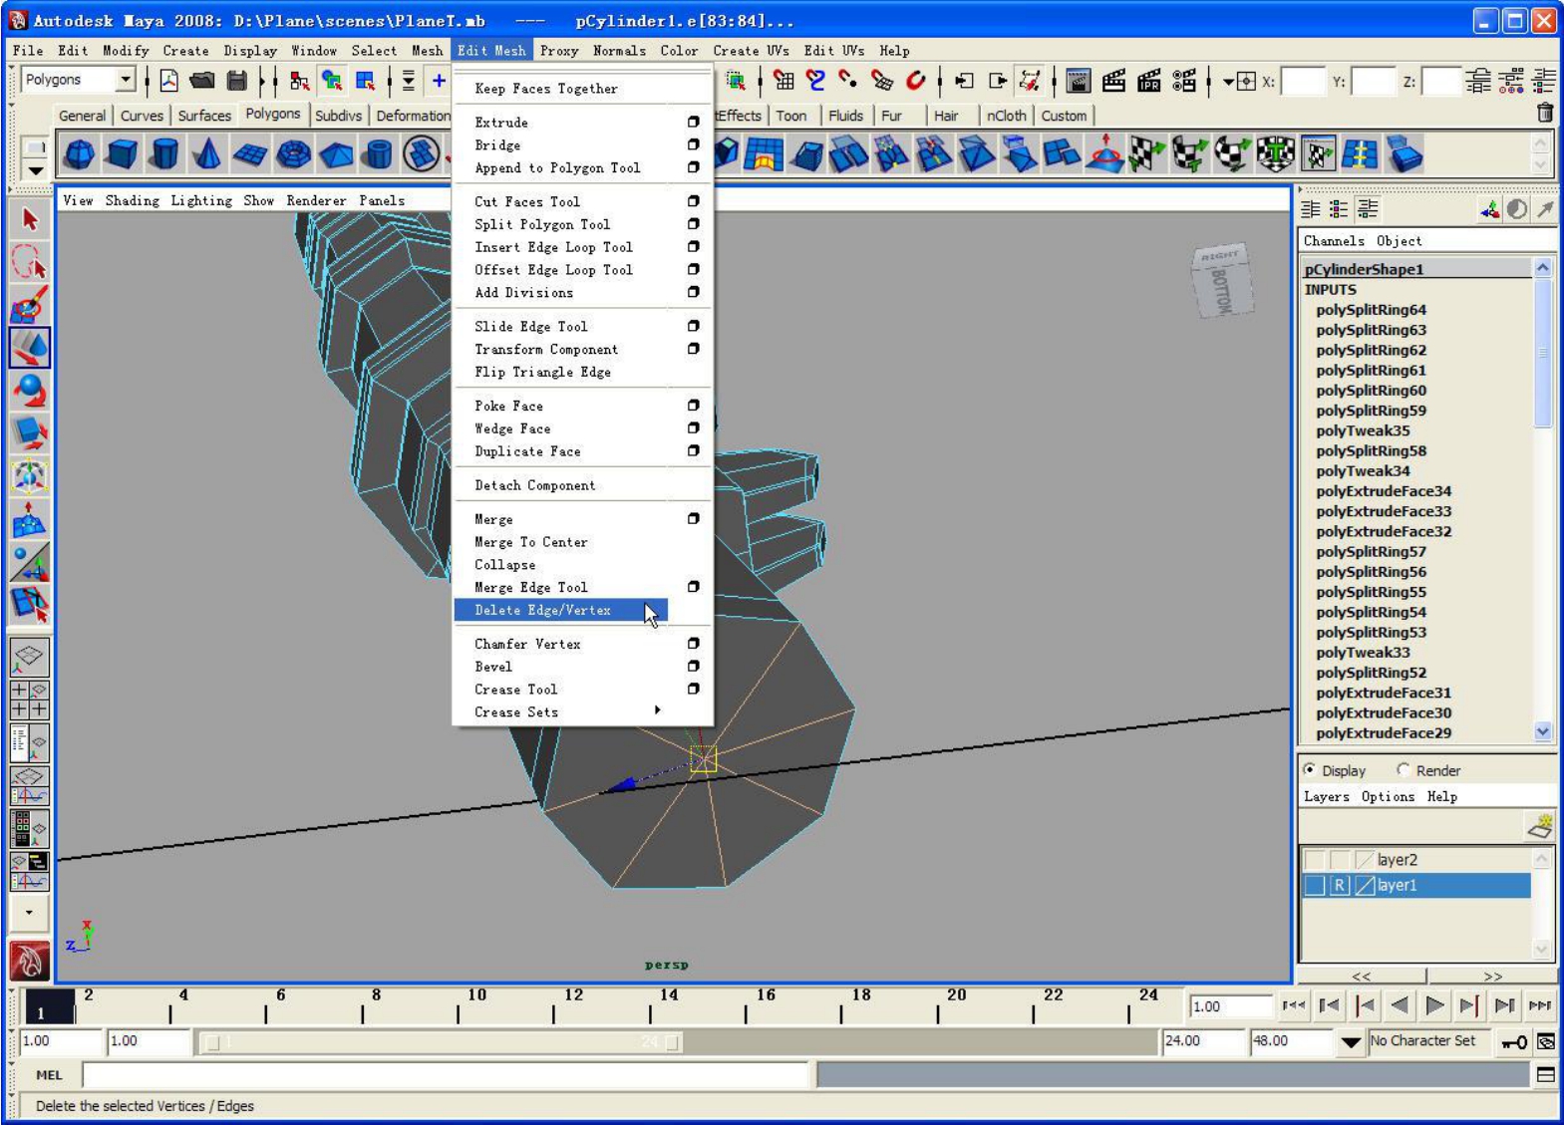Create polygon cube from shelf

point(123,154)
